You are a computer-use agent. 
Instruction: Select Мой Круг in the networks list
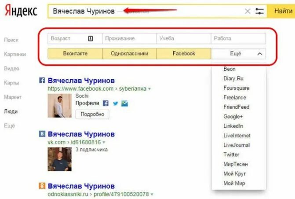[234, 173]
